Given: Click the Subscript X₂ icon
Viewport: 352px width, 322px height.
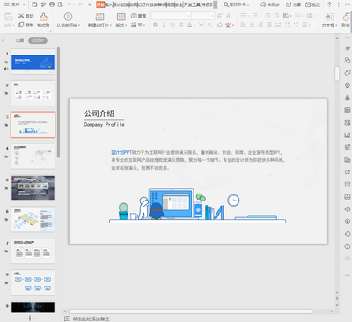Looking at the screenshot, I should pos(210,25).
